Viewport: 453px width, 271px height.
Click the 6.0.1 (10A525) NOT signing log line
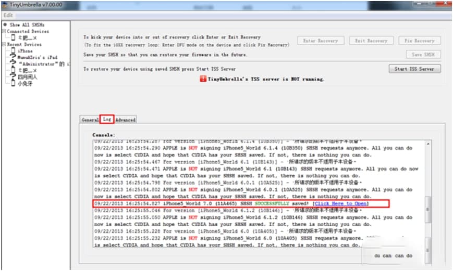tap(253, 193)
